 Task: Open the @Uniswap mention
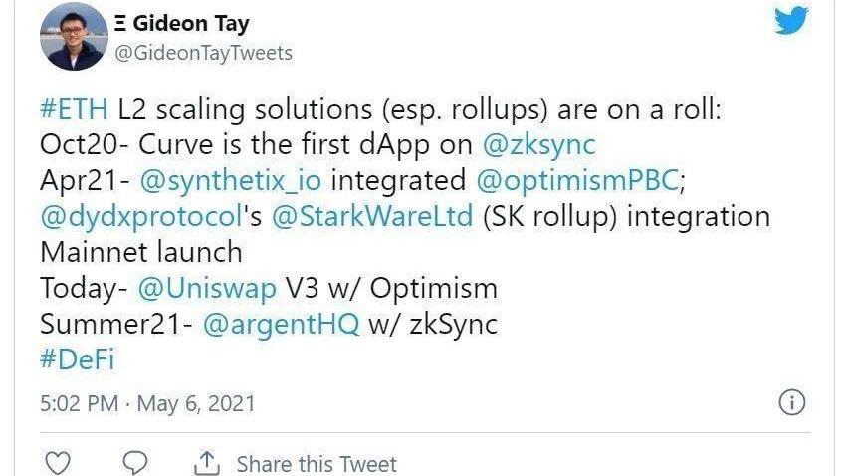(194, 288)
